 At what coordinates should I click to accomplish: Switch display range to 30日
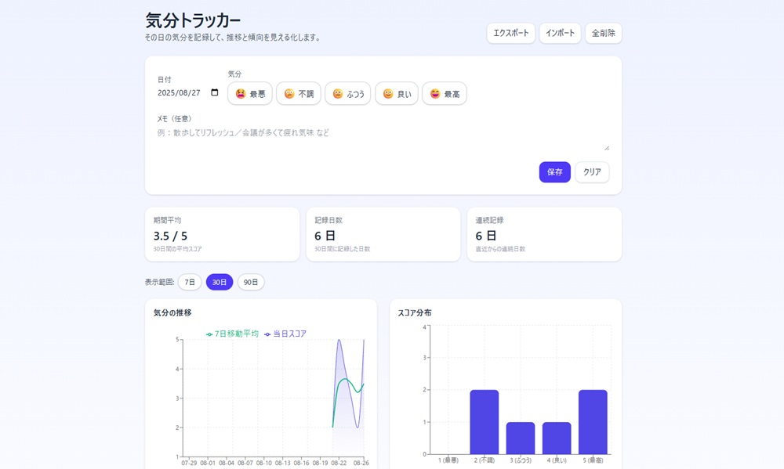pyautogui.click(x=220, y=282)
